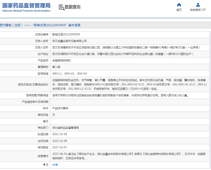This screenshot has width=211, height=170.
Task: Open the 政务服务门户 link
Action: (x=198, y=10)
